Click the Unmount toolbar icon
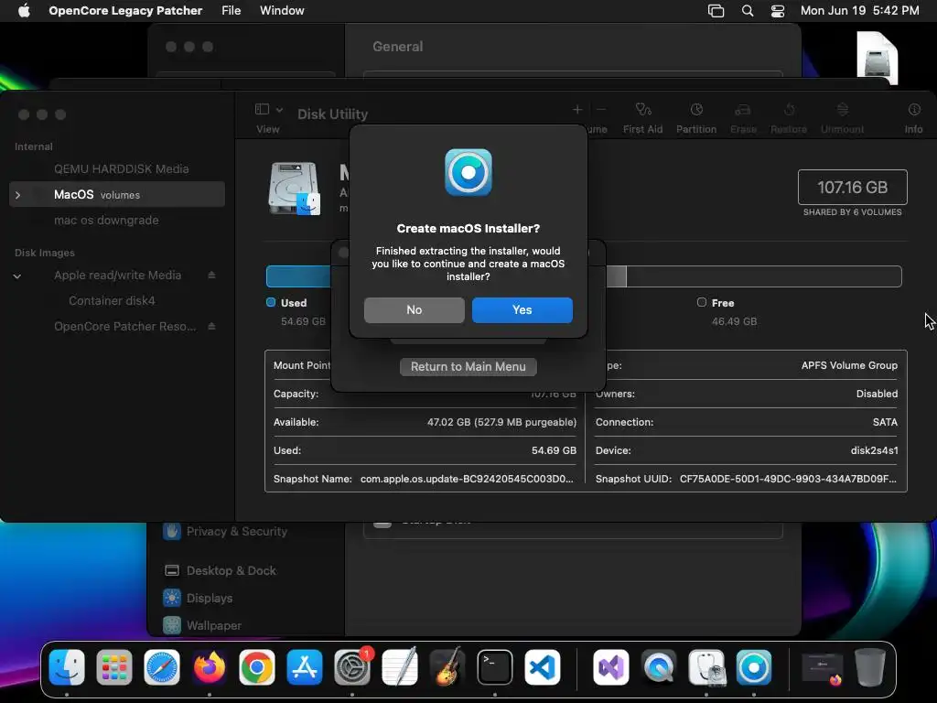The height and width of the screenshot is (703, 937). [x=842, y=110]
